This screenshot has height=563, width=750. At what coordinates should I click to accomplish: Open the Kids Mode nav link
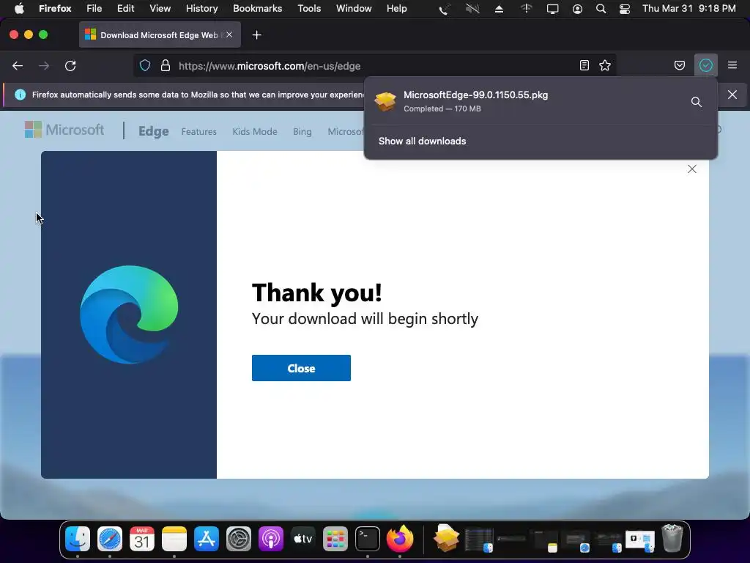pos(255,132)
